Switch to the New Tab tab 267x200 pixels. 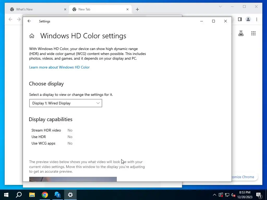tap(100, 9)
